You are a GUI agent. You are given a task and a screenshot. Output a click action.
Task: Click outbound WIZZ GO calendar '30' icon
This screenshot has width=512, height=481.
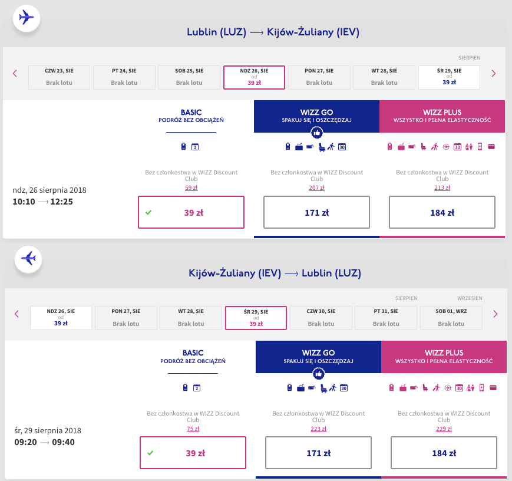[x=342, y=147]
